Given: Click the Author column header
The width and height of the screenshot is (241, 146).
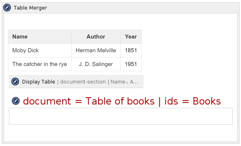Looking at the screenshot, I should [96, 37].
